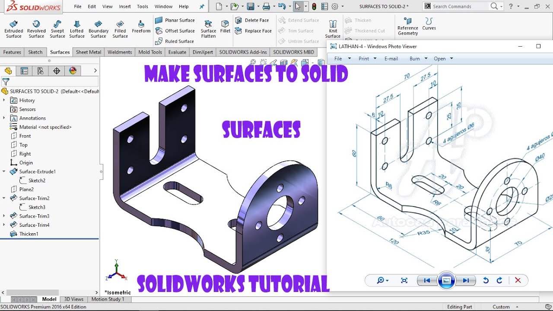
Task: Select the Lofted Surface tool
Action: tap(77, 29)
